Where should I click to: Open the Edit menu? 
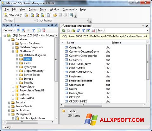(14, 10)
